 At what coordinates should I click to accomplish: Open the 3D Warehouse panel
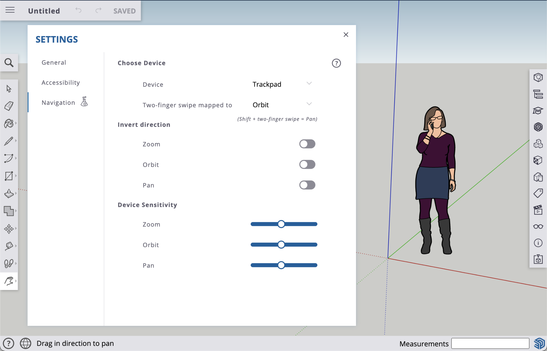(538, 127)
